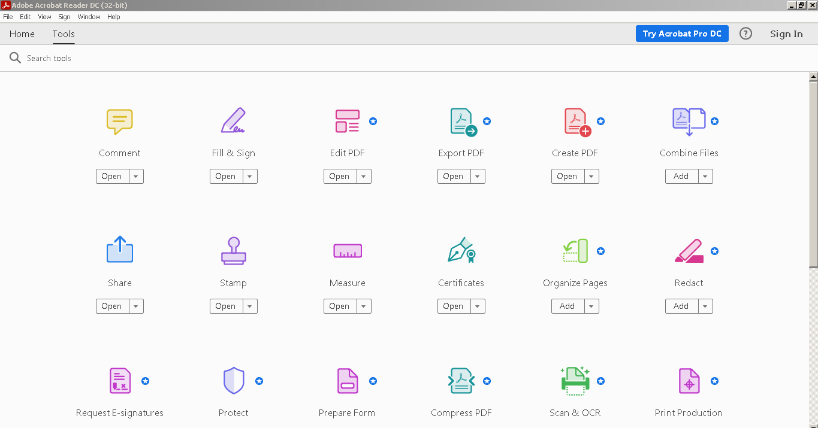818x428 pixels.
Task: Expand the Redact Add dropdown arrow
Action: click(x=705, y=306)
